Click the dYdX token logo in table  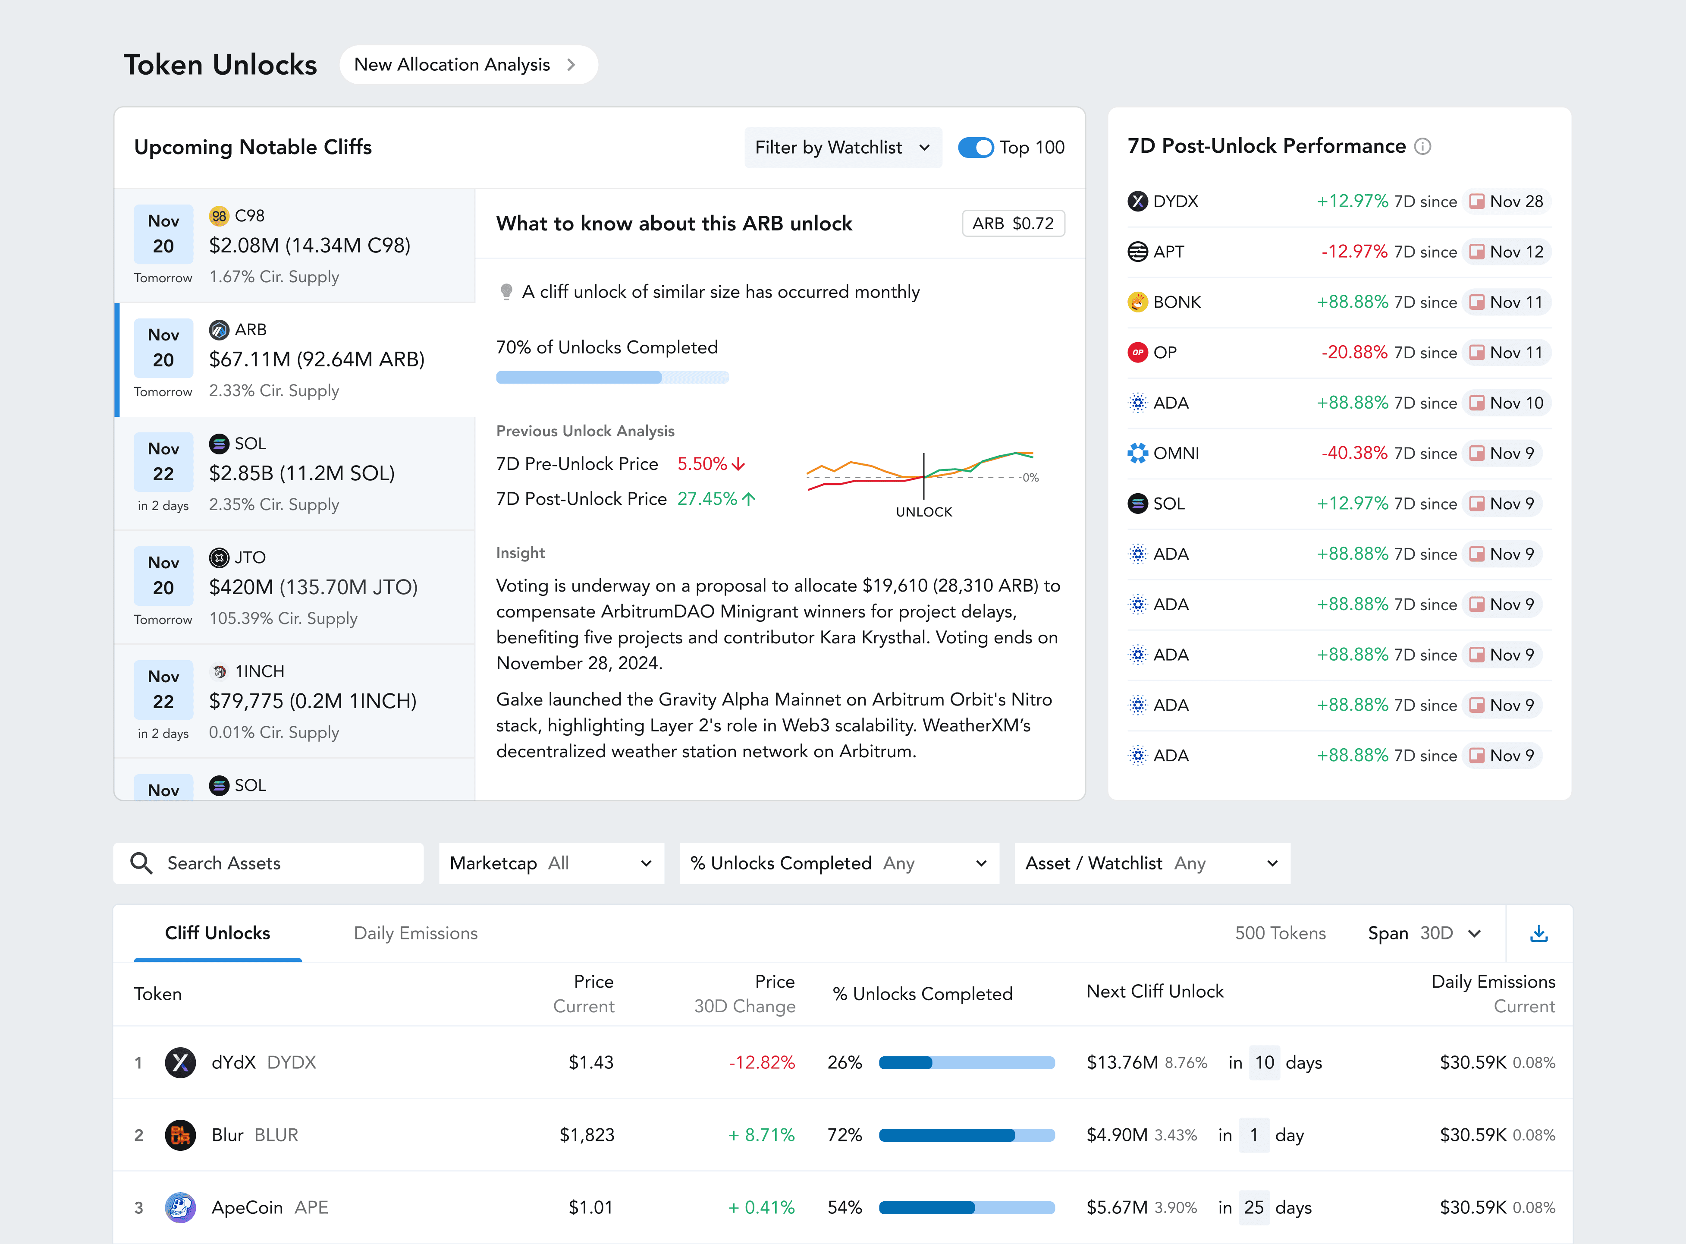tap(180, 1062)
